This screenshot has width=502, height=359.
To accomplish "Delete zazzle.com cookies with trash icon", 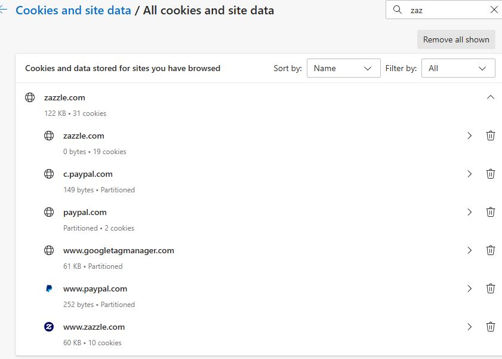I will point(491,136).
